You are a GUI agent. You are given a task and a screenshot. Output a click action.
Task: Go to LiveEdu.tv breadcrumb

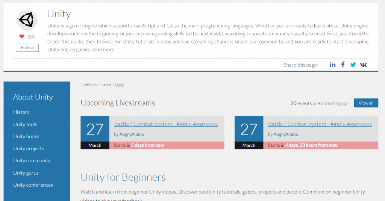[x=89, y=85]
